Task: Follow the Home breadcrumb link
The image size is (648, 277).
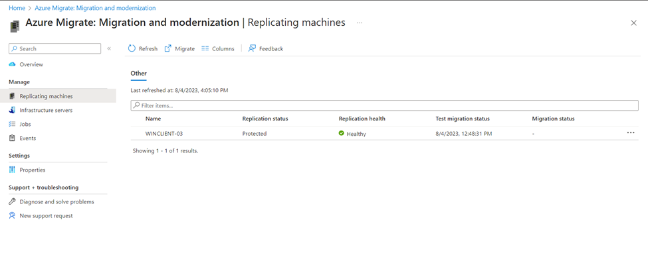Action: point(17,8)
